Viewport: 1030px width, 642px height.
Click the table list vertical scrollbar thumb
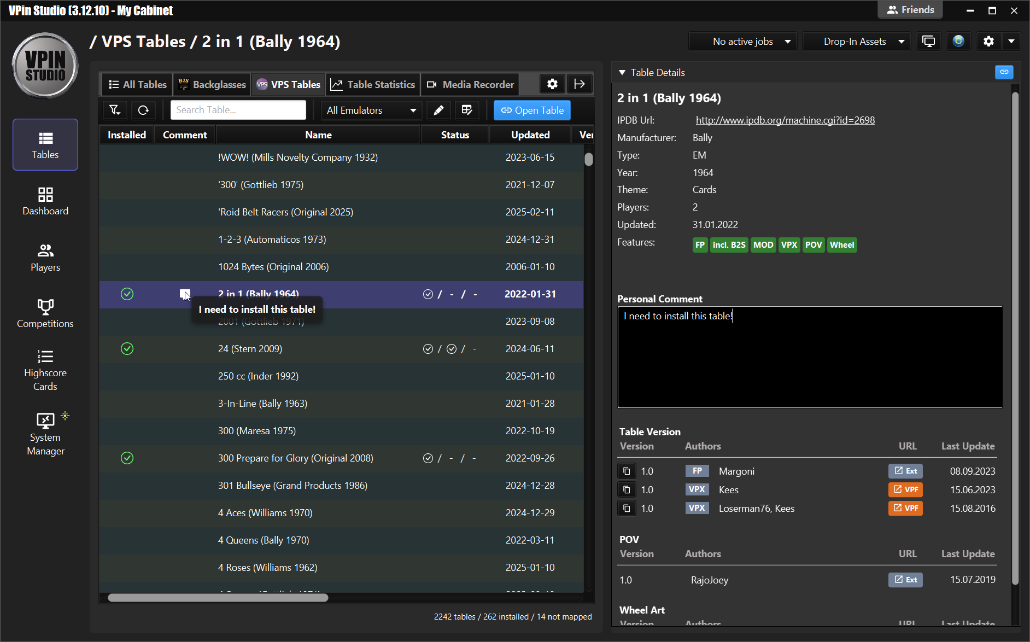click(x=588, y=159)
